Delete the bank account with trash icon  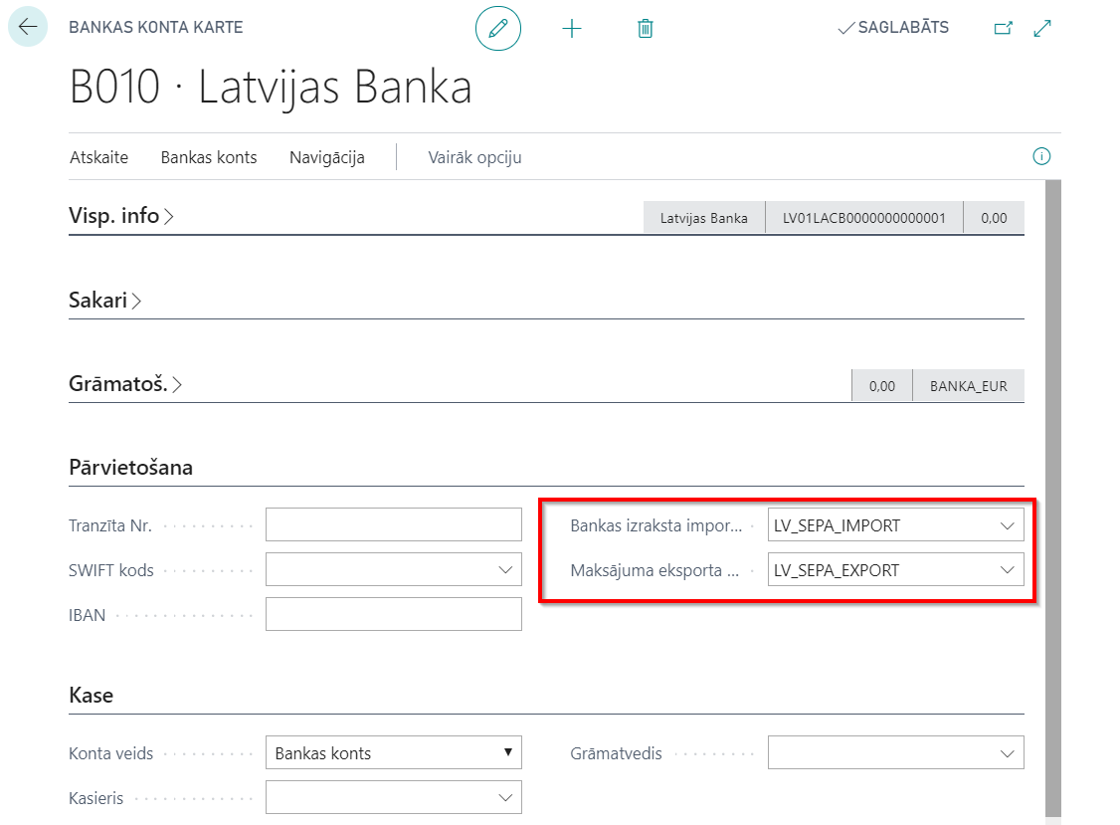click(645, 29)
